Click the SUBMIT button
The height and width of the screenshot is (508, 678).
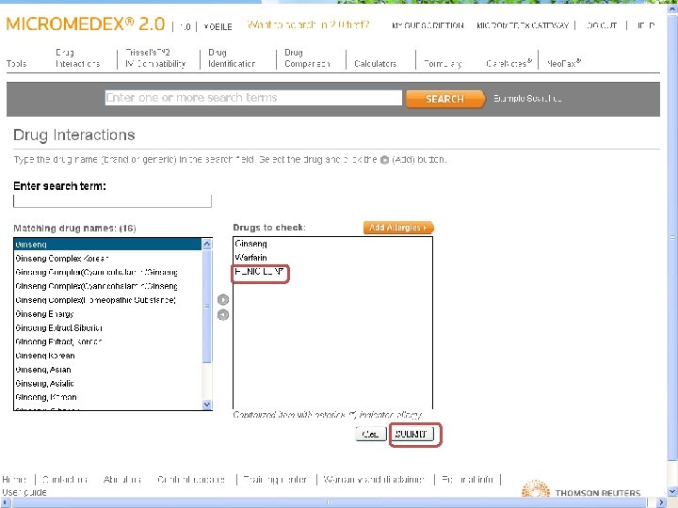[x=411, y=434]
